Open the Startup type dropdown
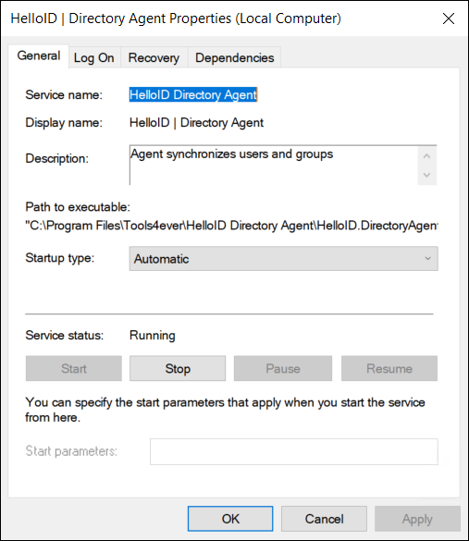 click(x=284, y=258)
